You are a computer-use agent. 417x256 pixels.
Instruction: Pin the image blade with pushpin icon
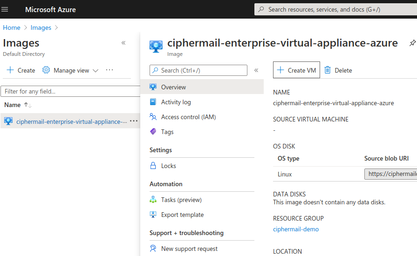click(412, 43)
